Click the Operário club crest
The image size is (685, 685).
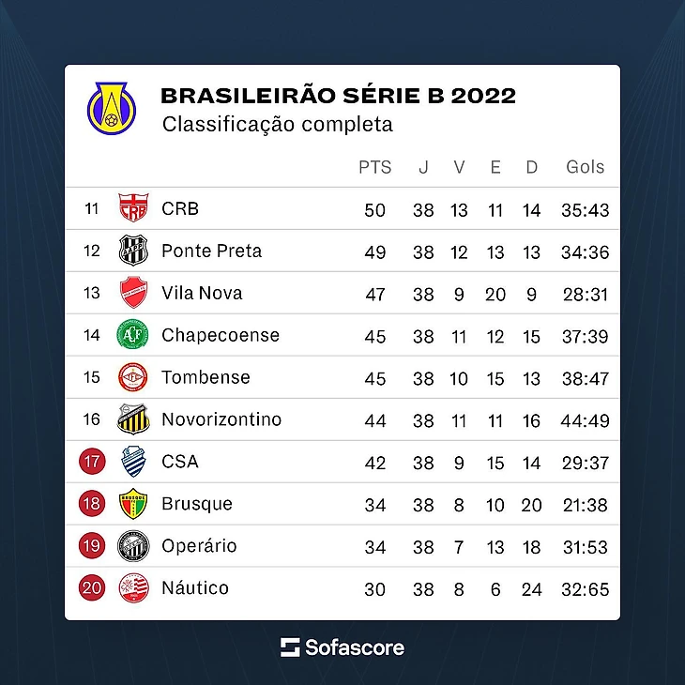[132, 546]
